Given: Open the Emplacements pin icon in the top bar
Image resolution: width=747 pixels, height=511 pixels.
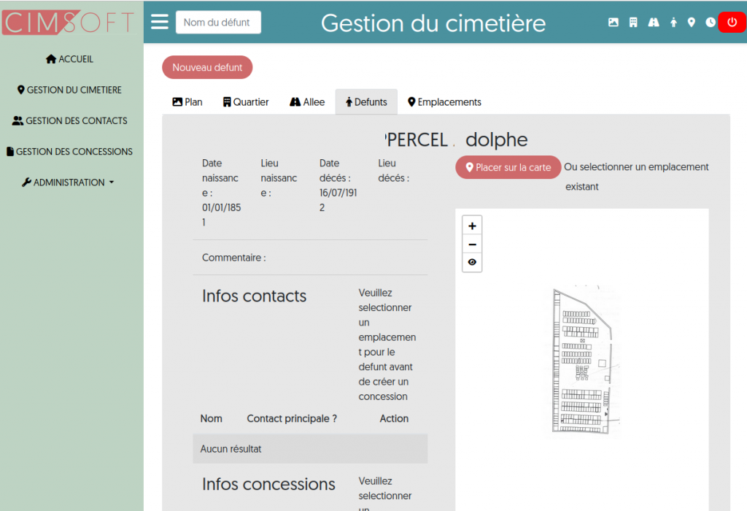Looking at the screenshot, I should pyautogui.click(x=691, y=22).
